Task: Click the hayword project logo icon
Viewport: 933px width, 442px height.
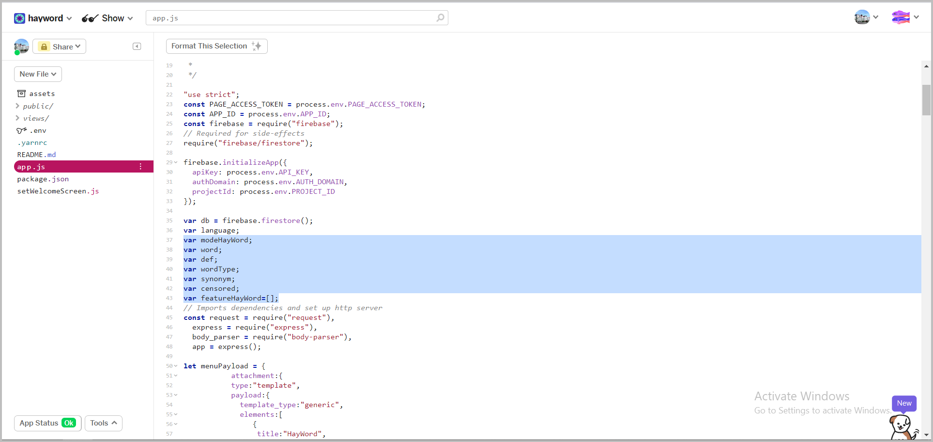Action: [19, 18]
